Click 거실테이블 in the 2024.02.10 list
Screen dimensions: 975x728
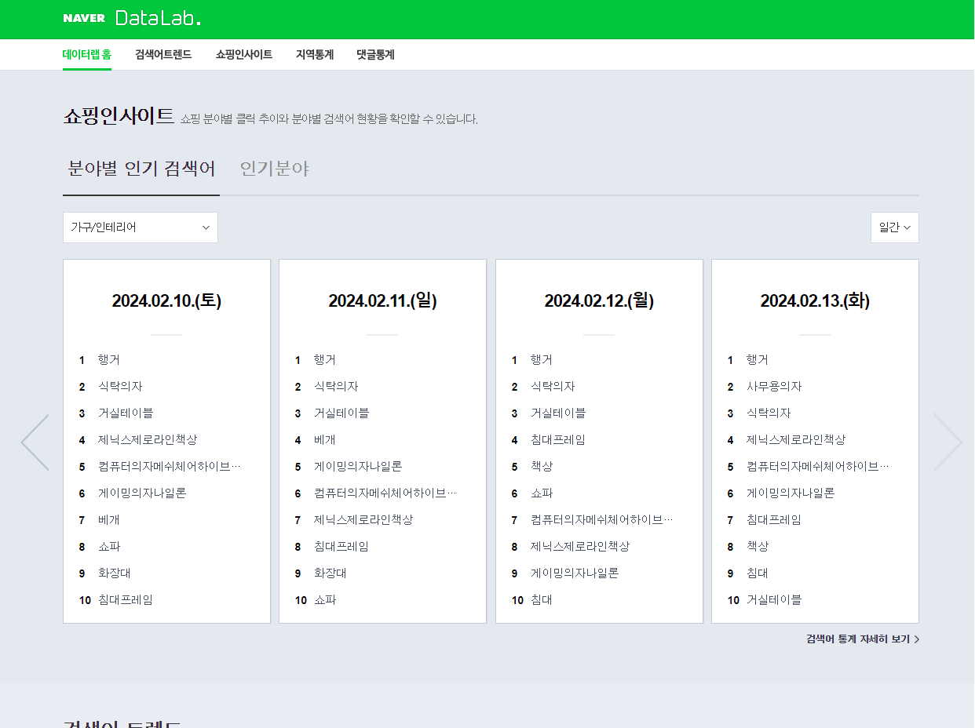(126, 413)
